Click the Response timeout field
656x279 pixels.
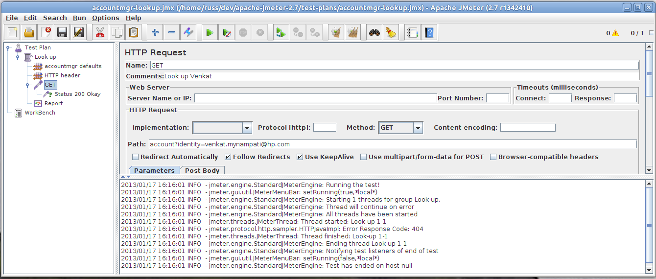625,98
